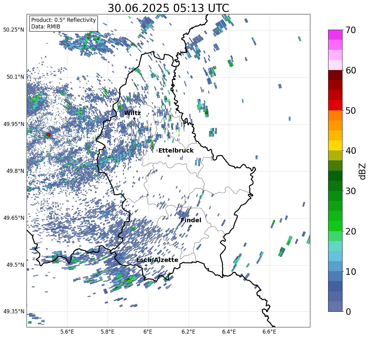
Task: Click the yellow 40 dBZ colorbar segment
Action: pyautogui.click(x=335, y=145)
